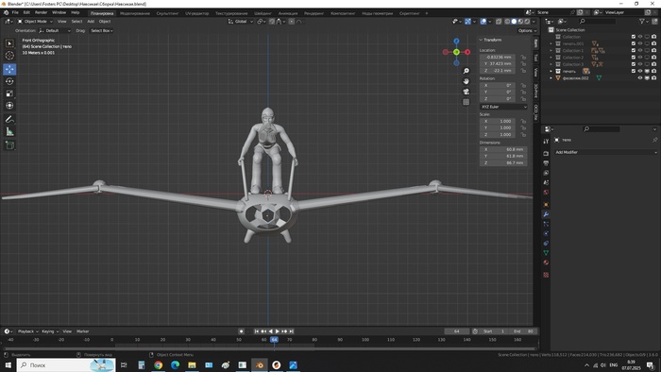Activate the combined Transform tool
This screenshot has height=372, width=661.
pos(9,106)
